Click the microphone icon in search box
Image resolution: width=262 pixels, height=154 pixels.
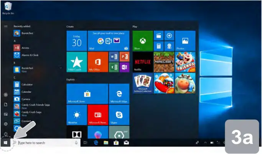click(x=76, y=143)
